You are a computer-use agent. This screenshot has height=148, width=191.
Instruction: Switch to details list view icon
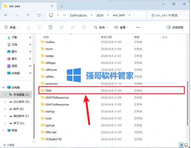pos(181,145)
